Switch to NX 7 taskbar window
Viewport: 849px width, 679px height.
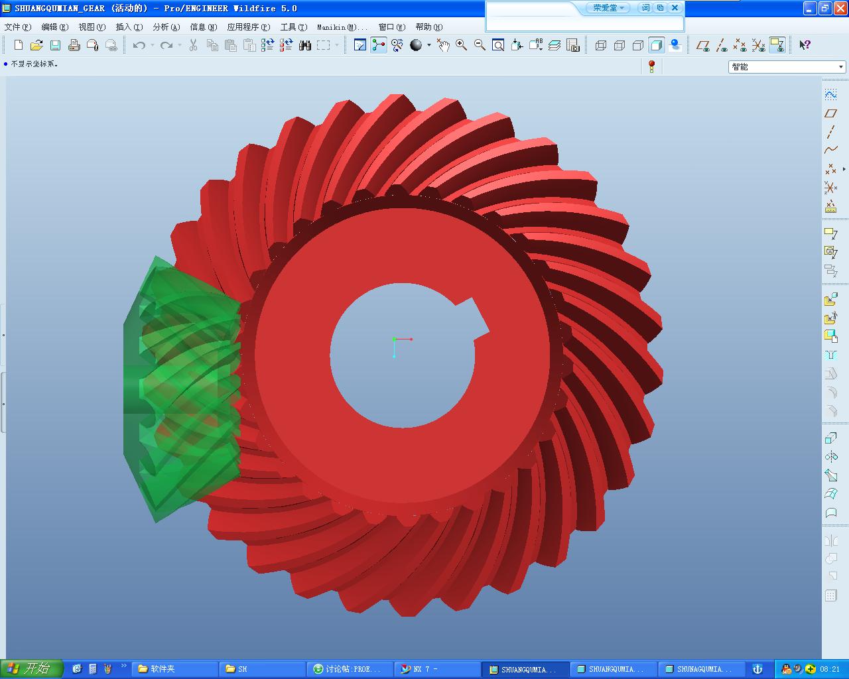tap(438, 669)
